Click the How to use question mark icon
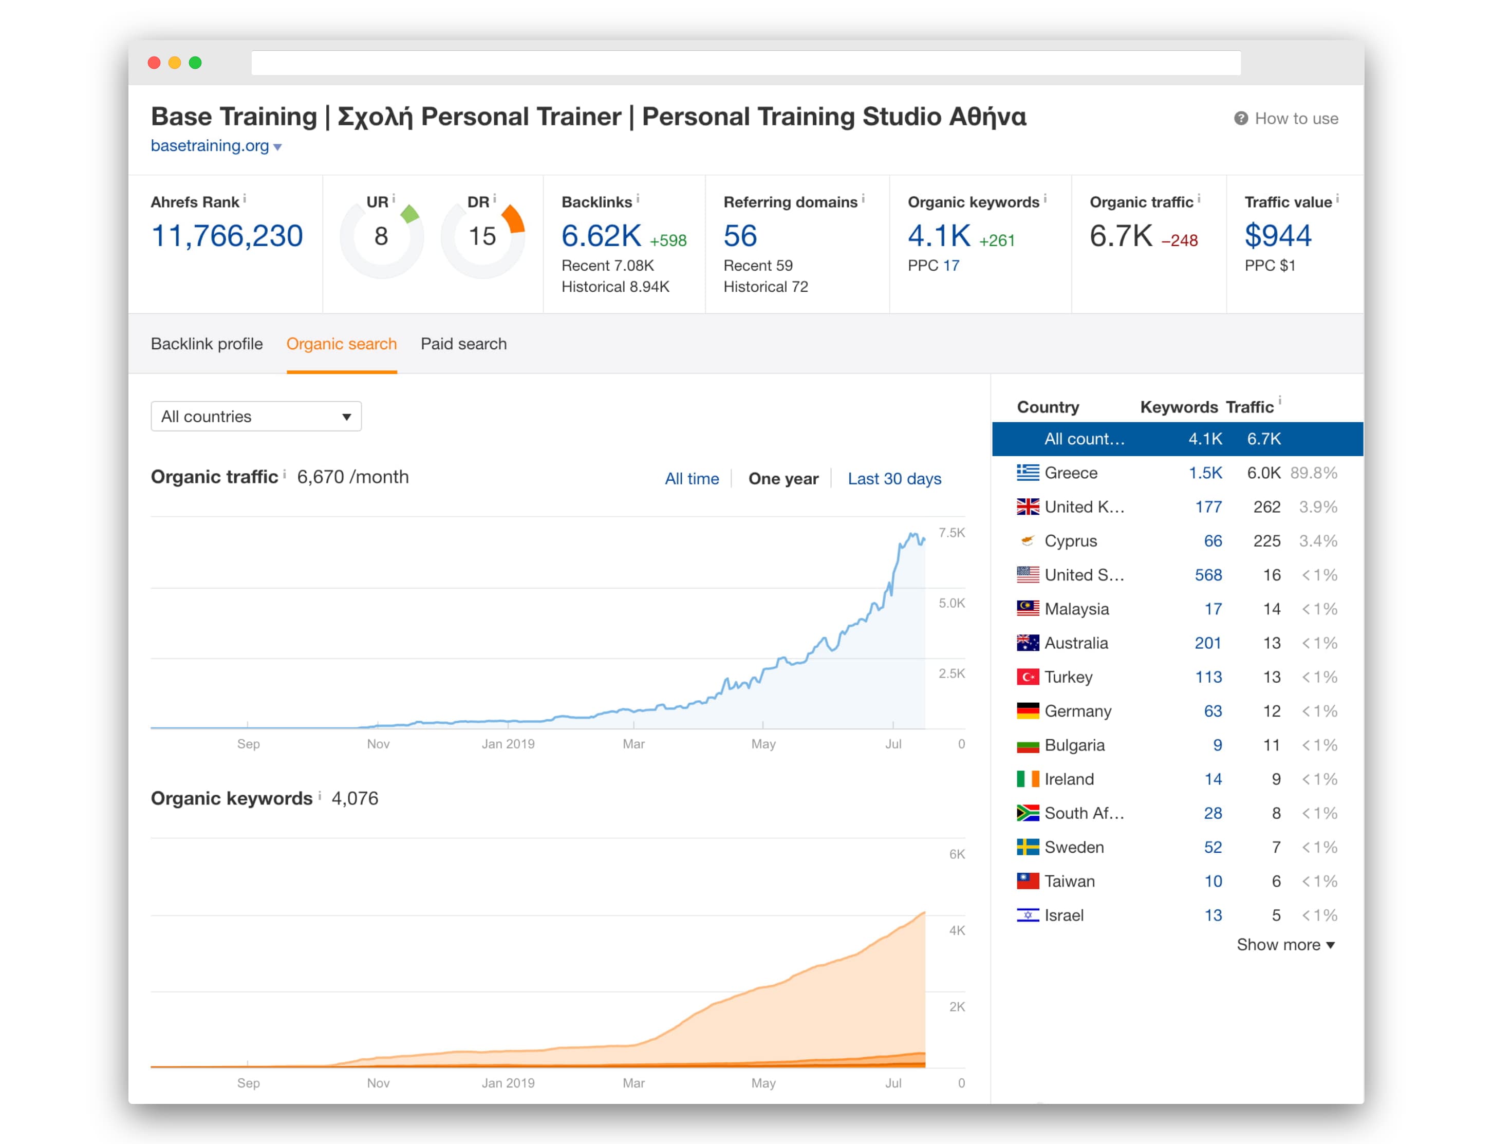Viewport: 1493px width, 1144px height. click(1240, 119)
